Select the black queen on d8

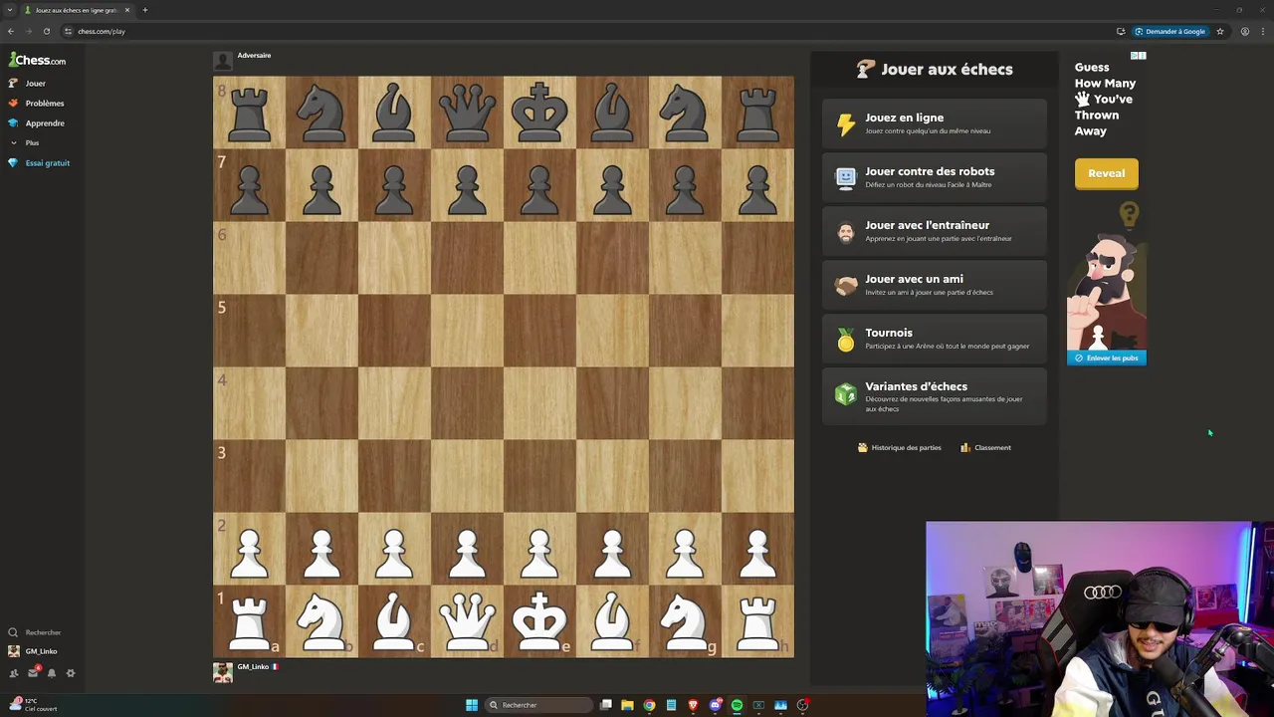[467, 113]
